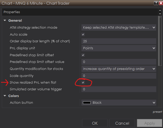Open Quantity modification for stocks dropdown
Screen dimensions: 163x128
tap(119, 69)
